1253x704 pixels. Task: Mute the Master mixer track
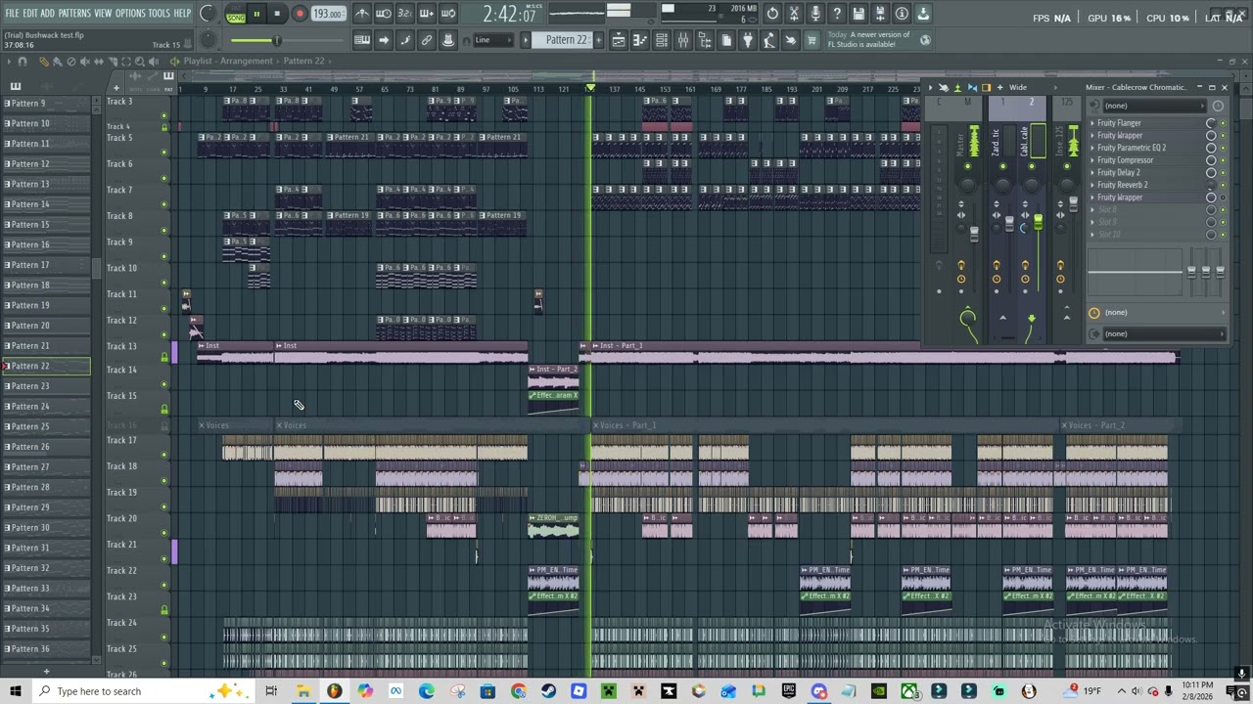pos(968,166)
